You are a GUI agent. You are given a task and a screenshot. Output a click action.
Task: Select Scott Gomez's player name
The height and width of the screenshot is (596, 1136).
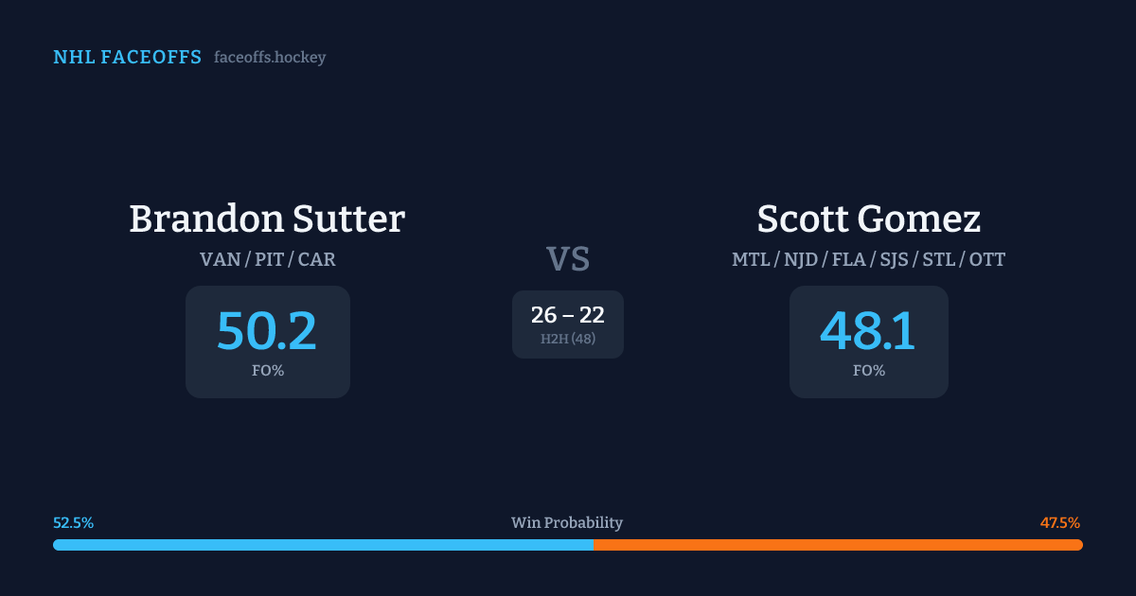(868, 219)
